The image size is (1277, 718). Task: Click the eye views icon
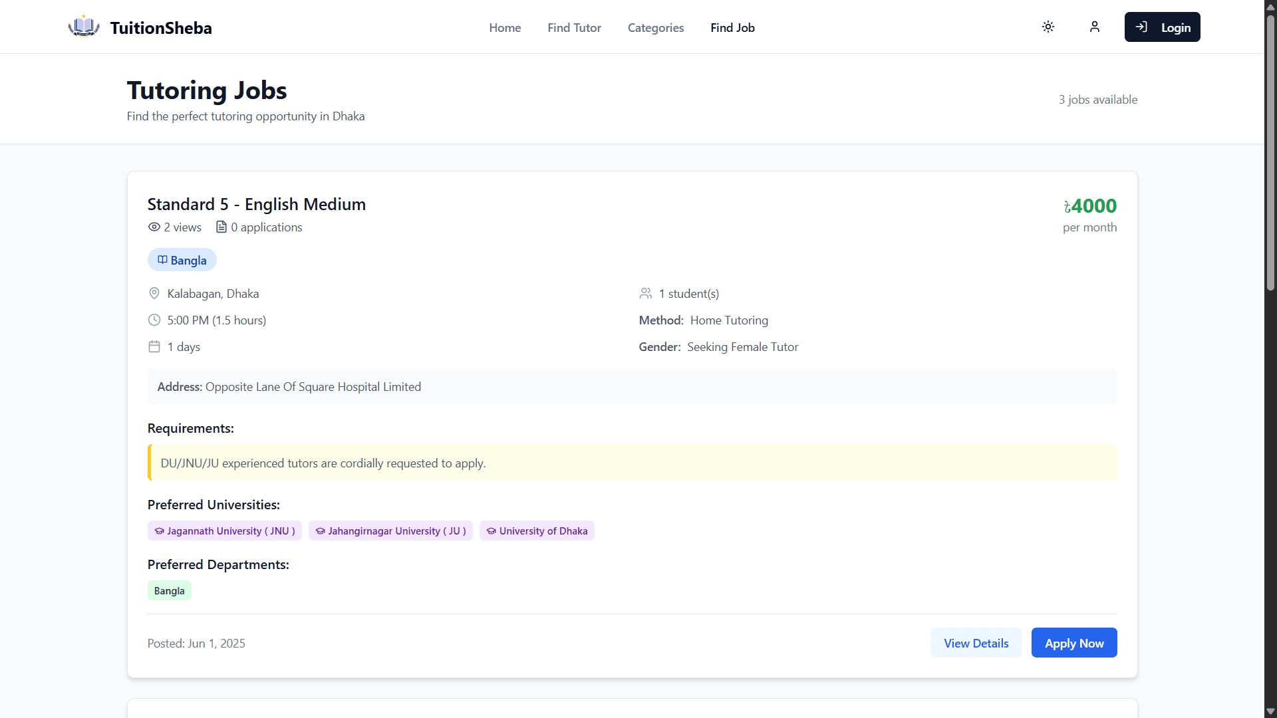click(154, 227)
